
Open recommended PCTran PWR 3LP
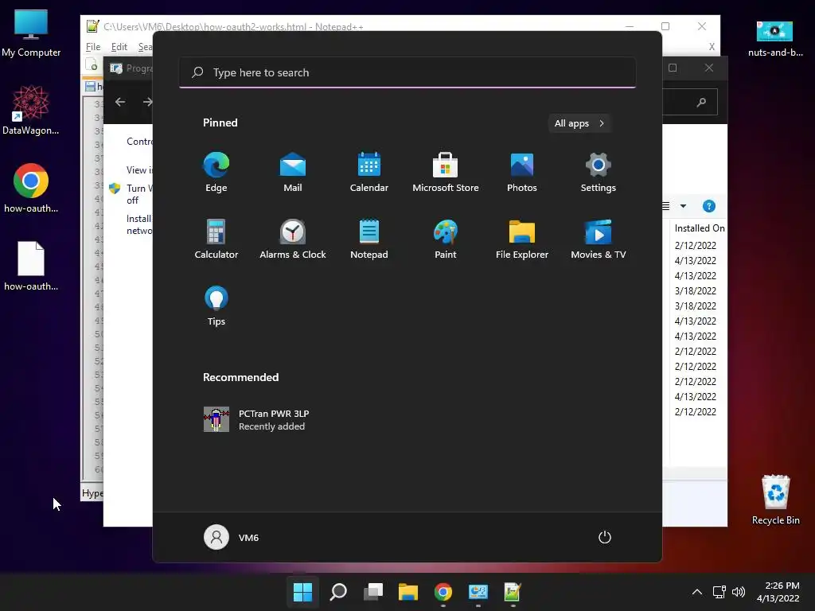(257, 420)
